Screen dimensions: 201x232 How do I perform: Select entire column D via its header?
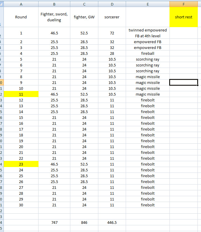[x=112, y=4]
